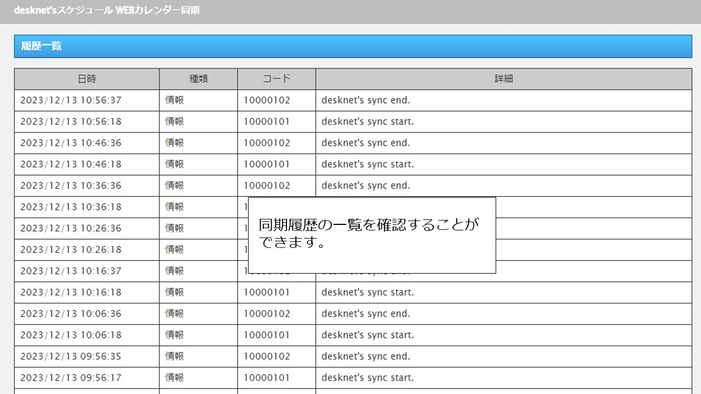Screen dimensions: 701x394
Task: Click the 日時 column header
Action: (x=87, y=79)
